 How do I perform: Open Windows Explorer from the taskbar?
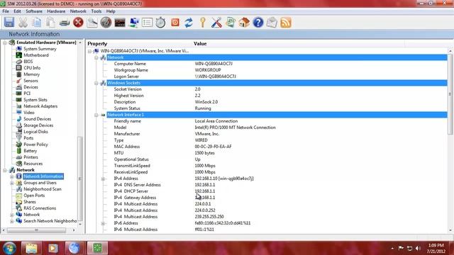(31, 248)
